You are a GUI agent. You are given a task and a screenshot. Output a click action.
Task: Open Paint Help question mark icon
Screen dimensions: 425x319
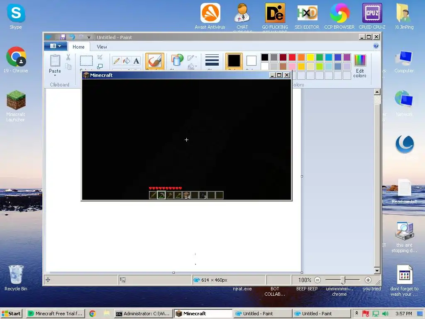pyautogui.click(x=376, y=46)
